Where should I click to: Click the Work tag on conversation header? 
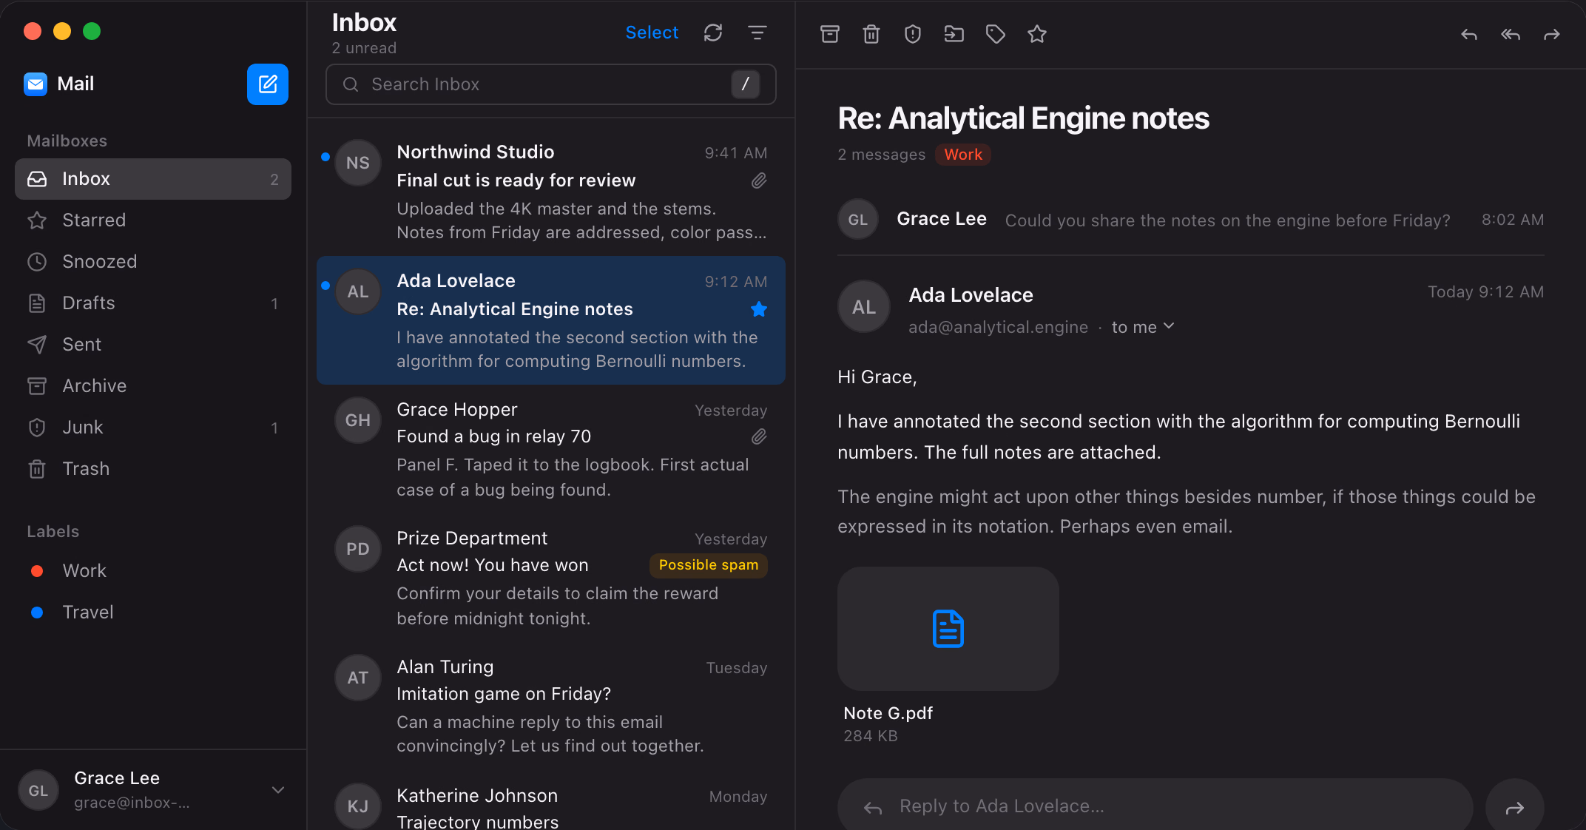point(963,155)
